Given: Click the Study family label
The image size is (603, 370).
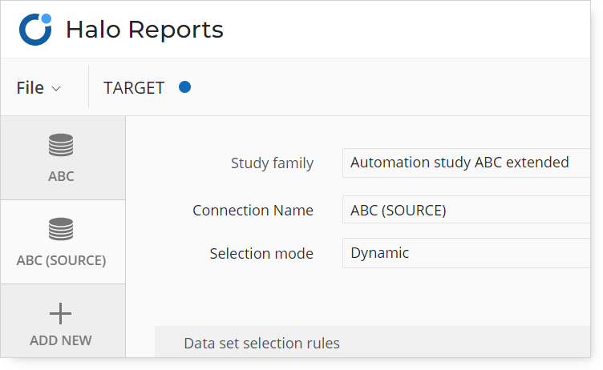Looking at the screenshot, I should [273, 163].
